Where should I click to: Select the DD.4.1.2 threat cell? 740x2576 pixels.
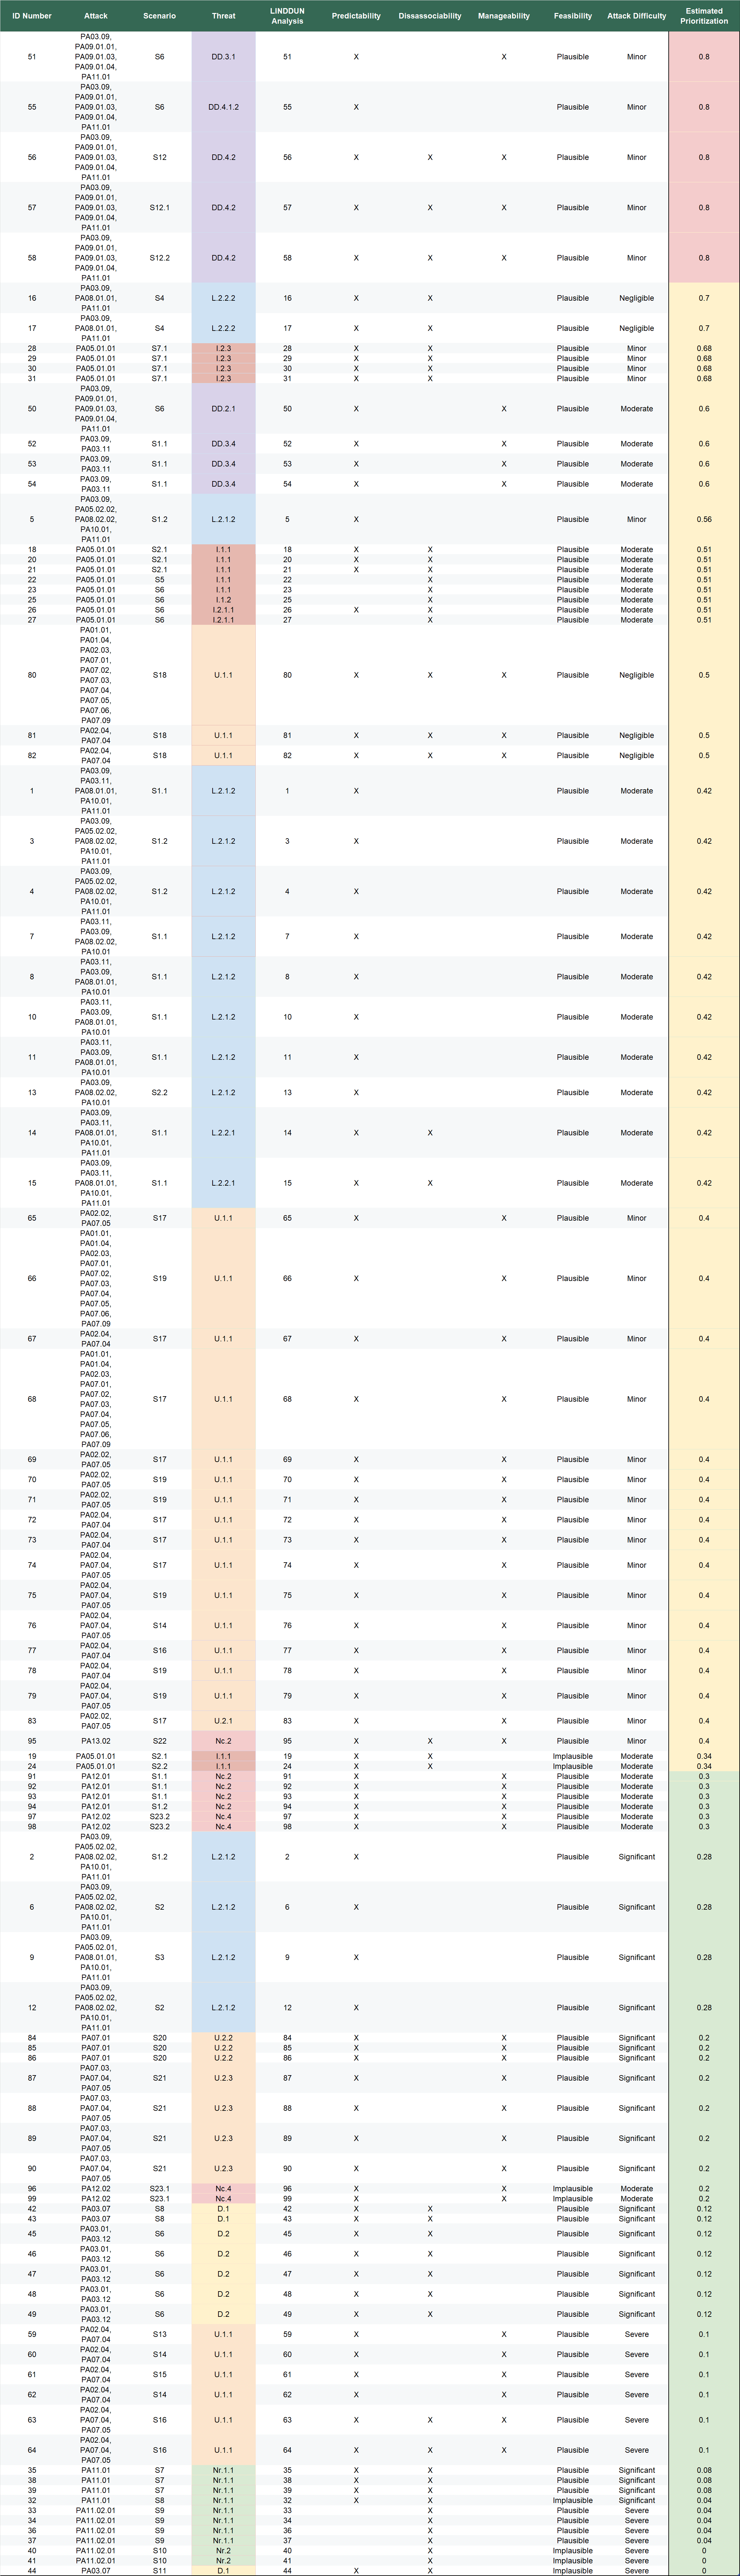click(224, 107)
